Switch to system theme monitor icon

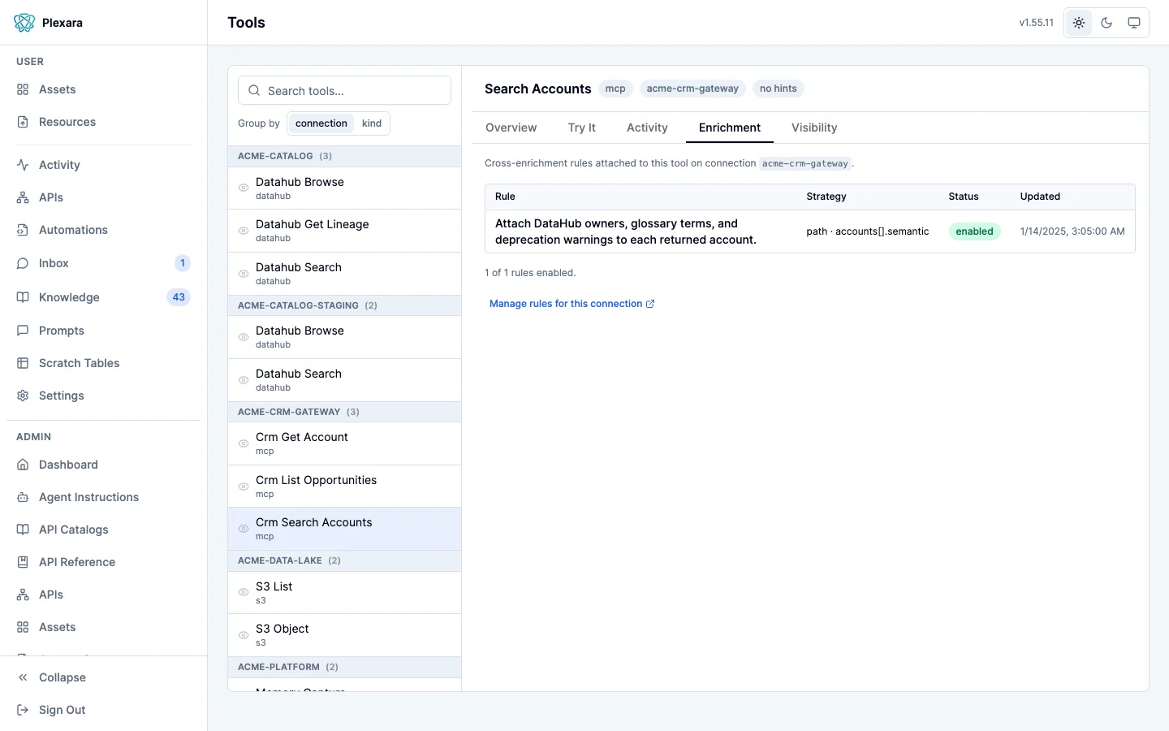coord(1134,23)
